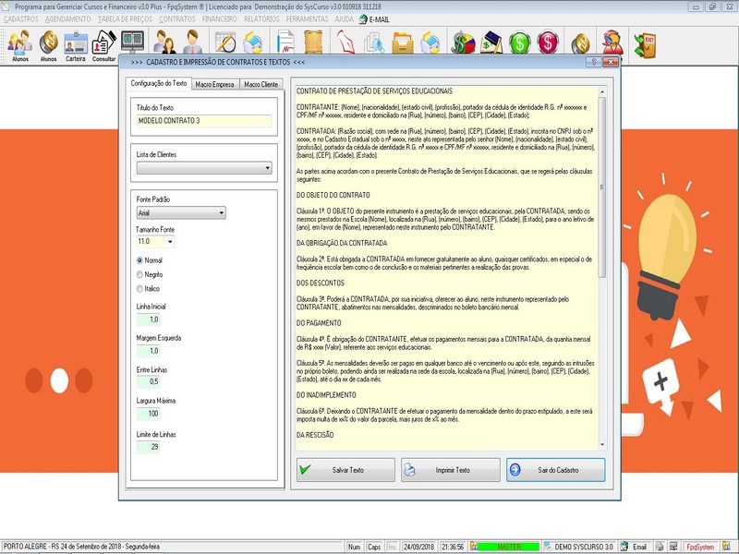
Task: Open the computer monitor toolbar icon
Action: coord(132,42)
